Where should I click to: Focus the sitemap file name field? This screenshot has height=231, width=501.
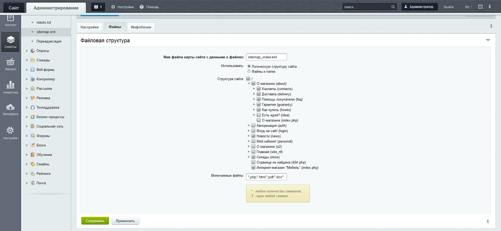266,57
